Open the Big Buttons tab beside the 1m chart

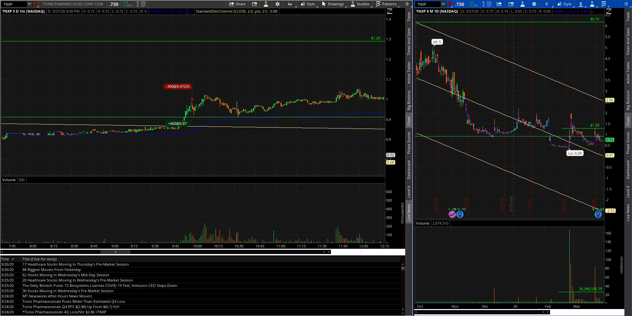click(x=409, y=100)
